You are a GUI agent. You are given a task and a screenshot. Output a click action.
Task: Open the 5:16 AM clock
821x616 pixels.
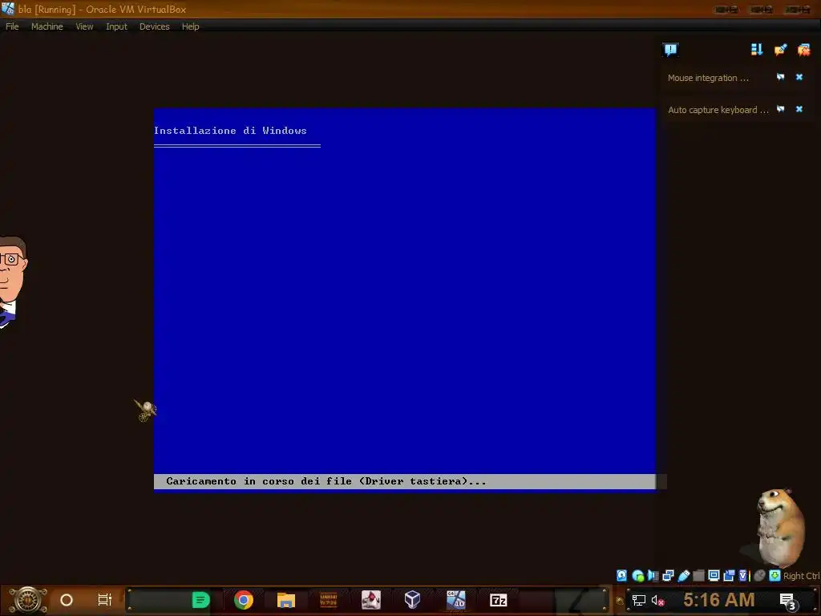pyautogui.click(x=719, y=600)
